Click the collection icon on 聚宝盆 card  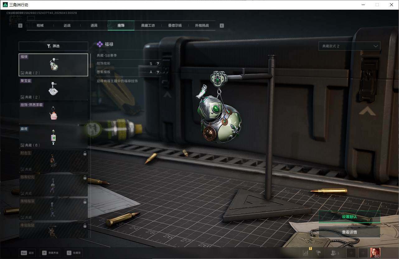(x=22, y=97)
